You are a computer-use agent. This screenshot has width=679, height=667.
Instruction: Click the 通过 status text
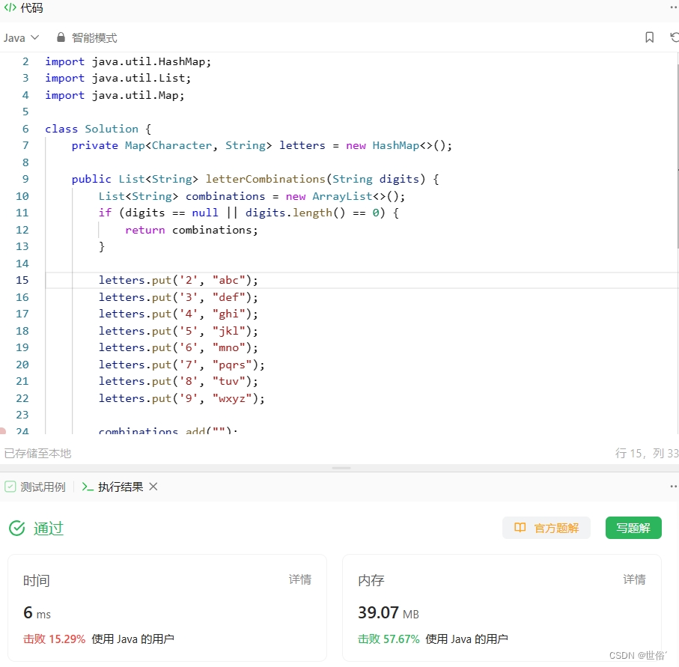coord(49,529)
